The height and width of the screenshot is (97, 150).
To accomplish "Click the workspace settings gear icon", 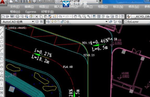I will click(37, 22).
